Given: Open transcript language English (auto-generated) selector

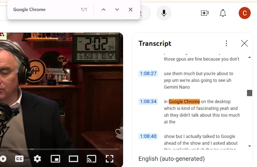Looking at the screenshot, I should [x=172, y=159].
